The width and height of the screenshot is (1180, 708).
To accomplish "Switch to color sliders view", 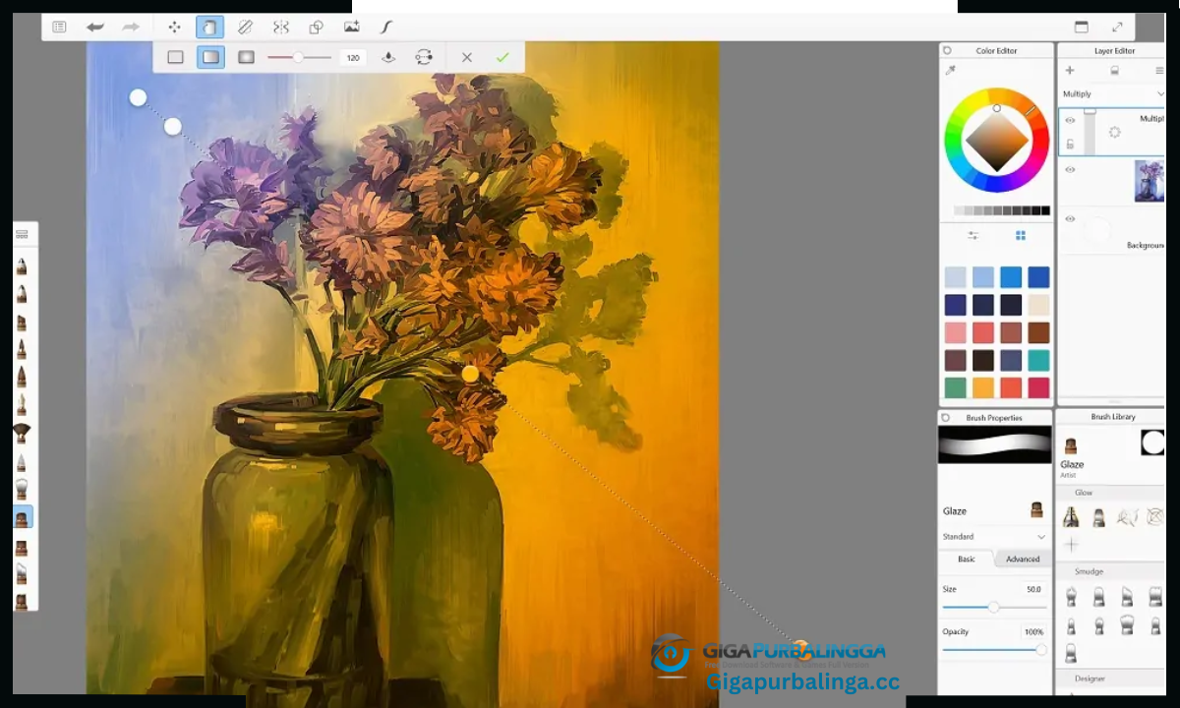I will click(x=973, y=236).
